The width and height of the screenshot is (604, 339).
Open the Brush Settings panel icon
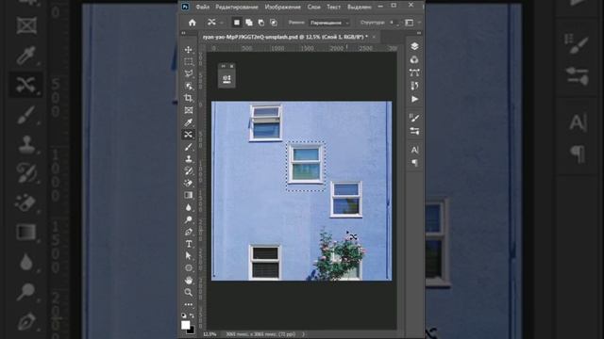414,131
